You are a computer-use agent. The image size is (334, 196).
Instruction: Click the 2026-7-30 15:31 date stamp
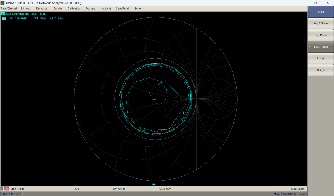11,194
